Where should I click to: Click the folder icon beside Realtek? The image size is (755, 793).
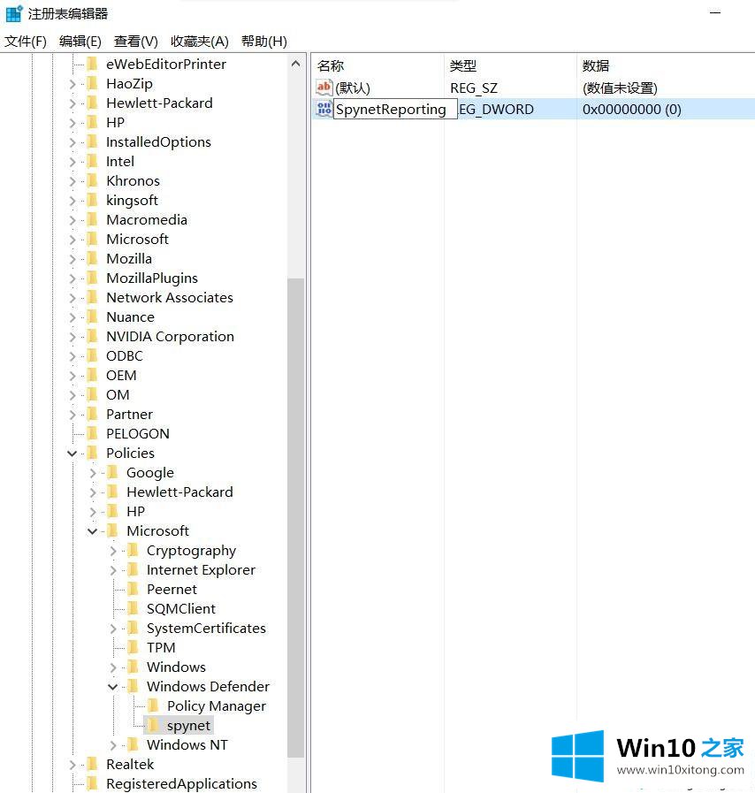pos(92,764)
